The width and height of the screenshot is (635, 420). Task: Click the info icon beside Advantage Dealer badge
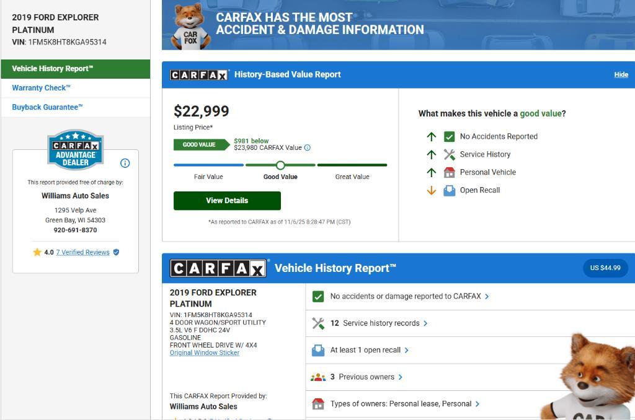pos(125,163)
